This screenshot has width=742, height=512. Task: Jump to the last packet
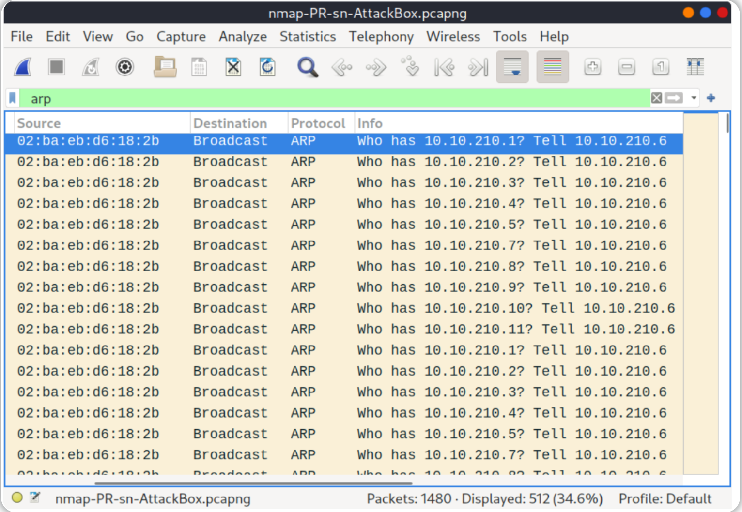coord(478,67)
